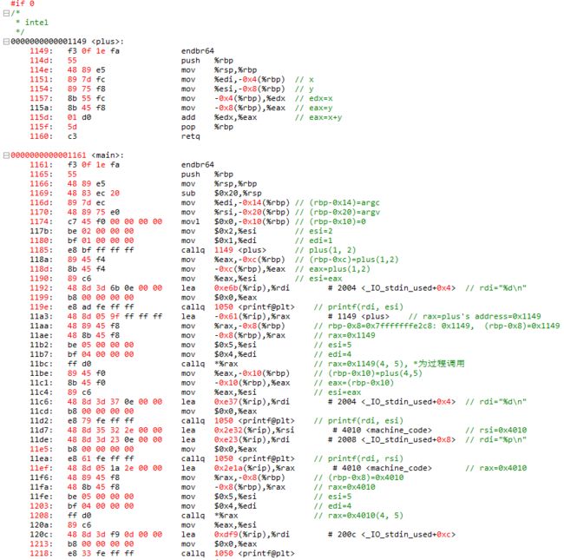Click the "// (rbp-0x14)=argc" comment
This screenshot has height=560, width=564.
click(x=338, y=202)
